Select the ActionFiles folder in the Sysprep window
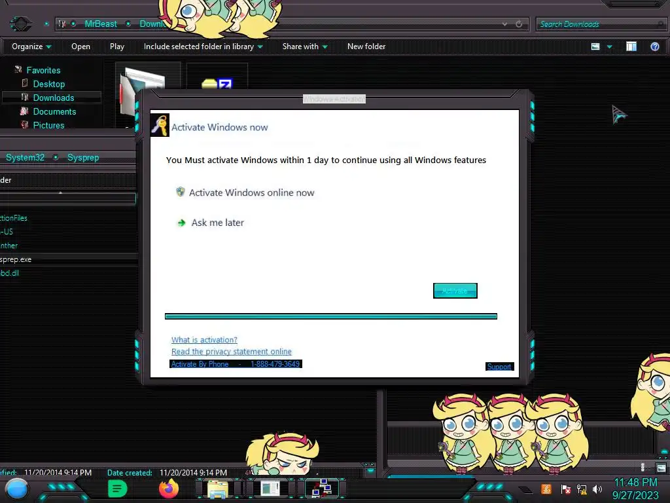Viewport: 670px width, 503px height. click(x=14, y=217)
